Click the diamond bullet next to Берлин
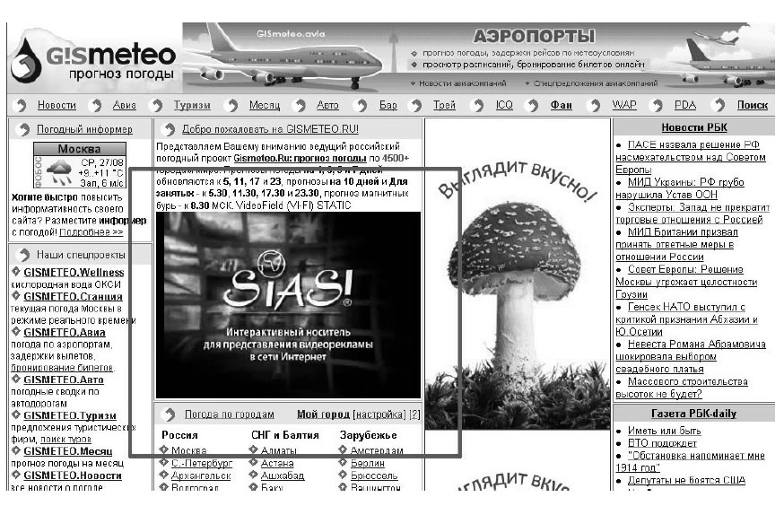784x506 pixels. (x=343, y=463)
